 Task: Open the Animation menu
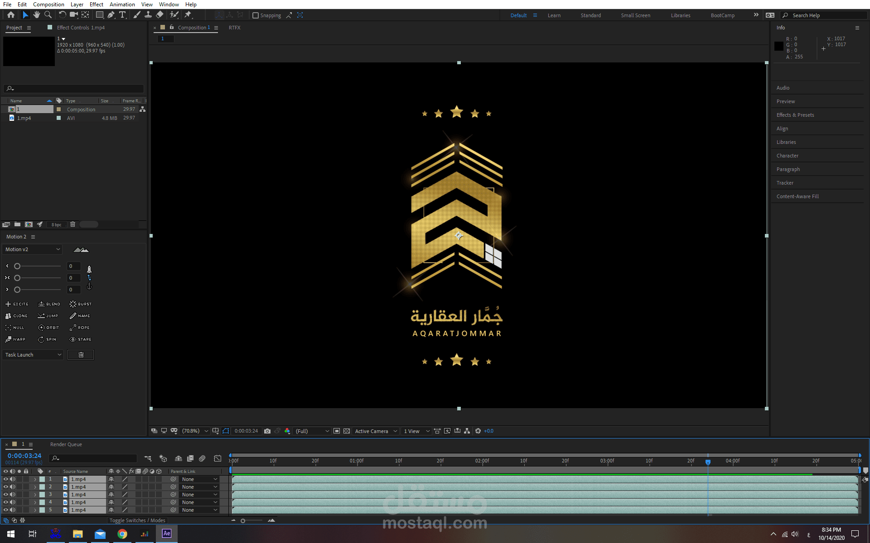pyautogui.click(x=122, y=5)
